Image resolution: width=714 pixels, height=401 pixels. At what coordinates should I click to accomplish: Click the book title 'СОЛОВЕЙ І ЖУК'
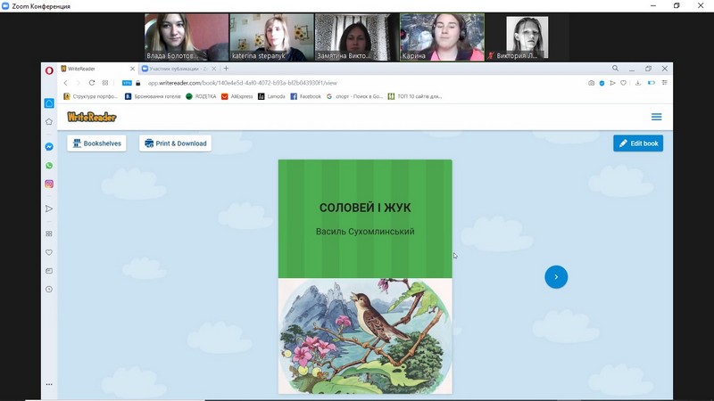point(365,208)
